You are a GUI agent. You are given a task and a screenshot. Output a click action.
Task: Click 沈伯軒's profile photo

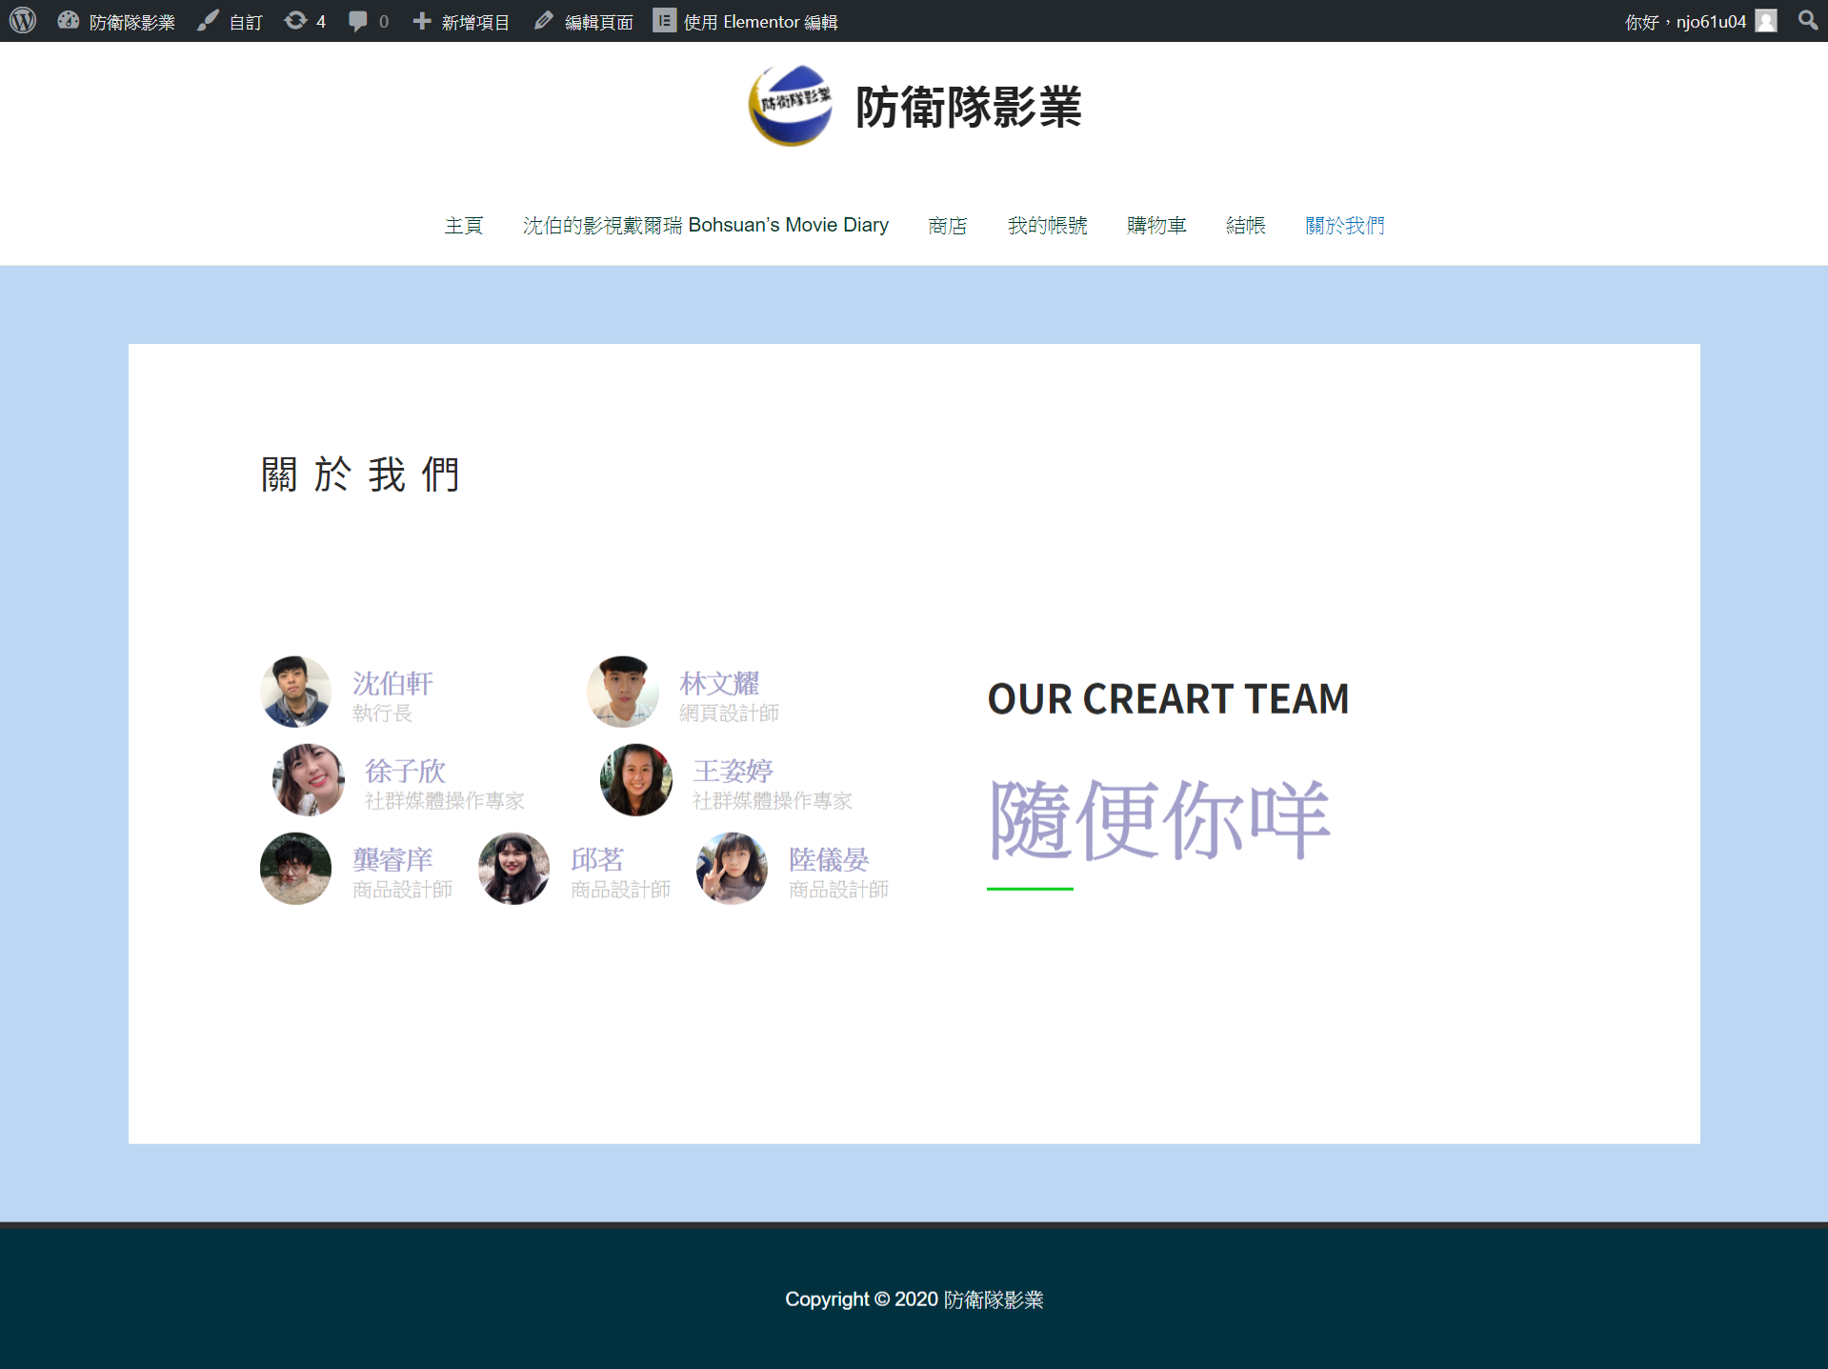[296, 691]
